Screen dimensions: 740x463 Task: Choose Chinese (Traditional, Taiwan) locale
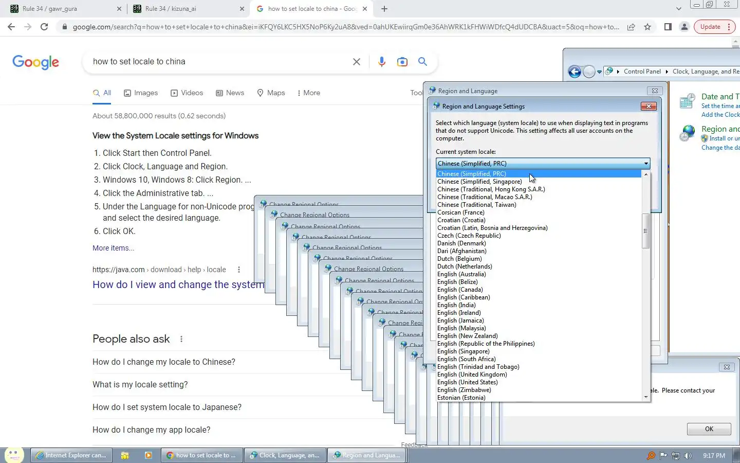point(539,205)
